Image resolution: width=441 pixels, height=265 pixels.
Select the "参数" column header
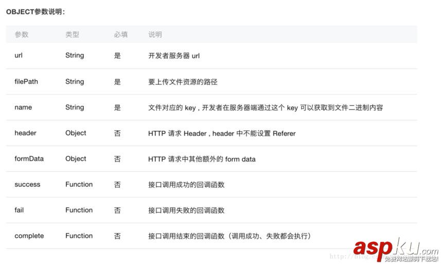coord(22,34)
